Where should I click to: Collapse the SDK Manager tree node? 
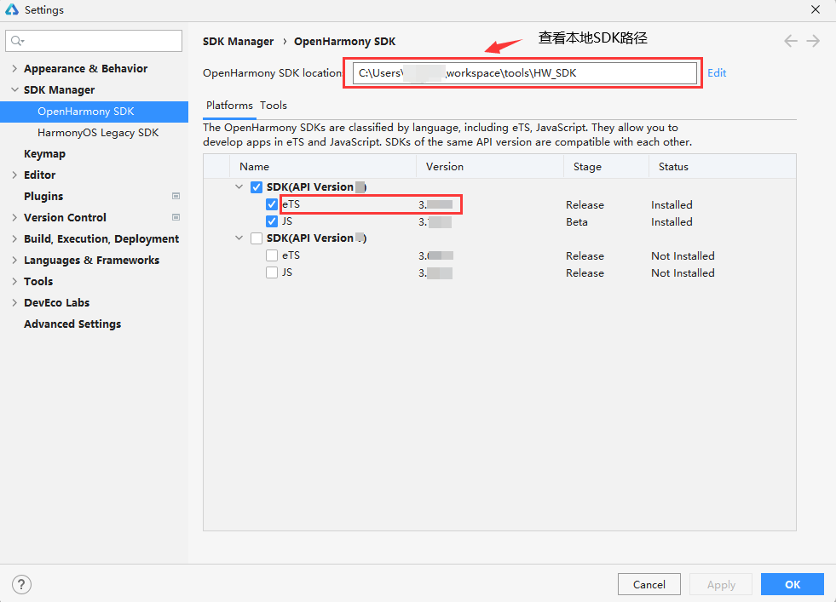point(14,90)
